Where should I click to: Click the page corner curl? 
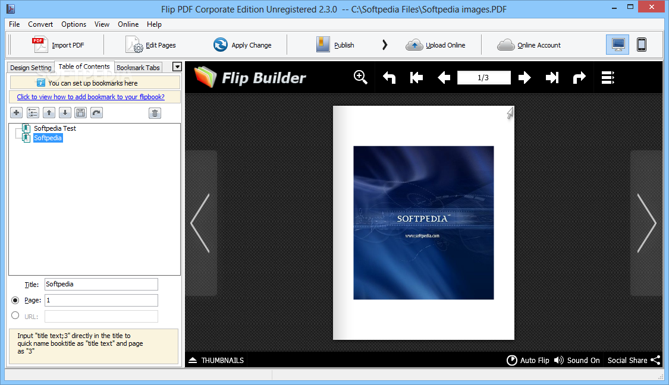[510, 112]
